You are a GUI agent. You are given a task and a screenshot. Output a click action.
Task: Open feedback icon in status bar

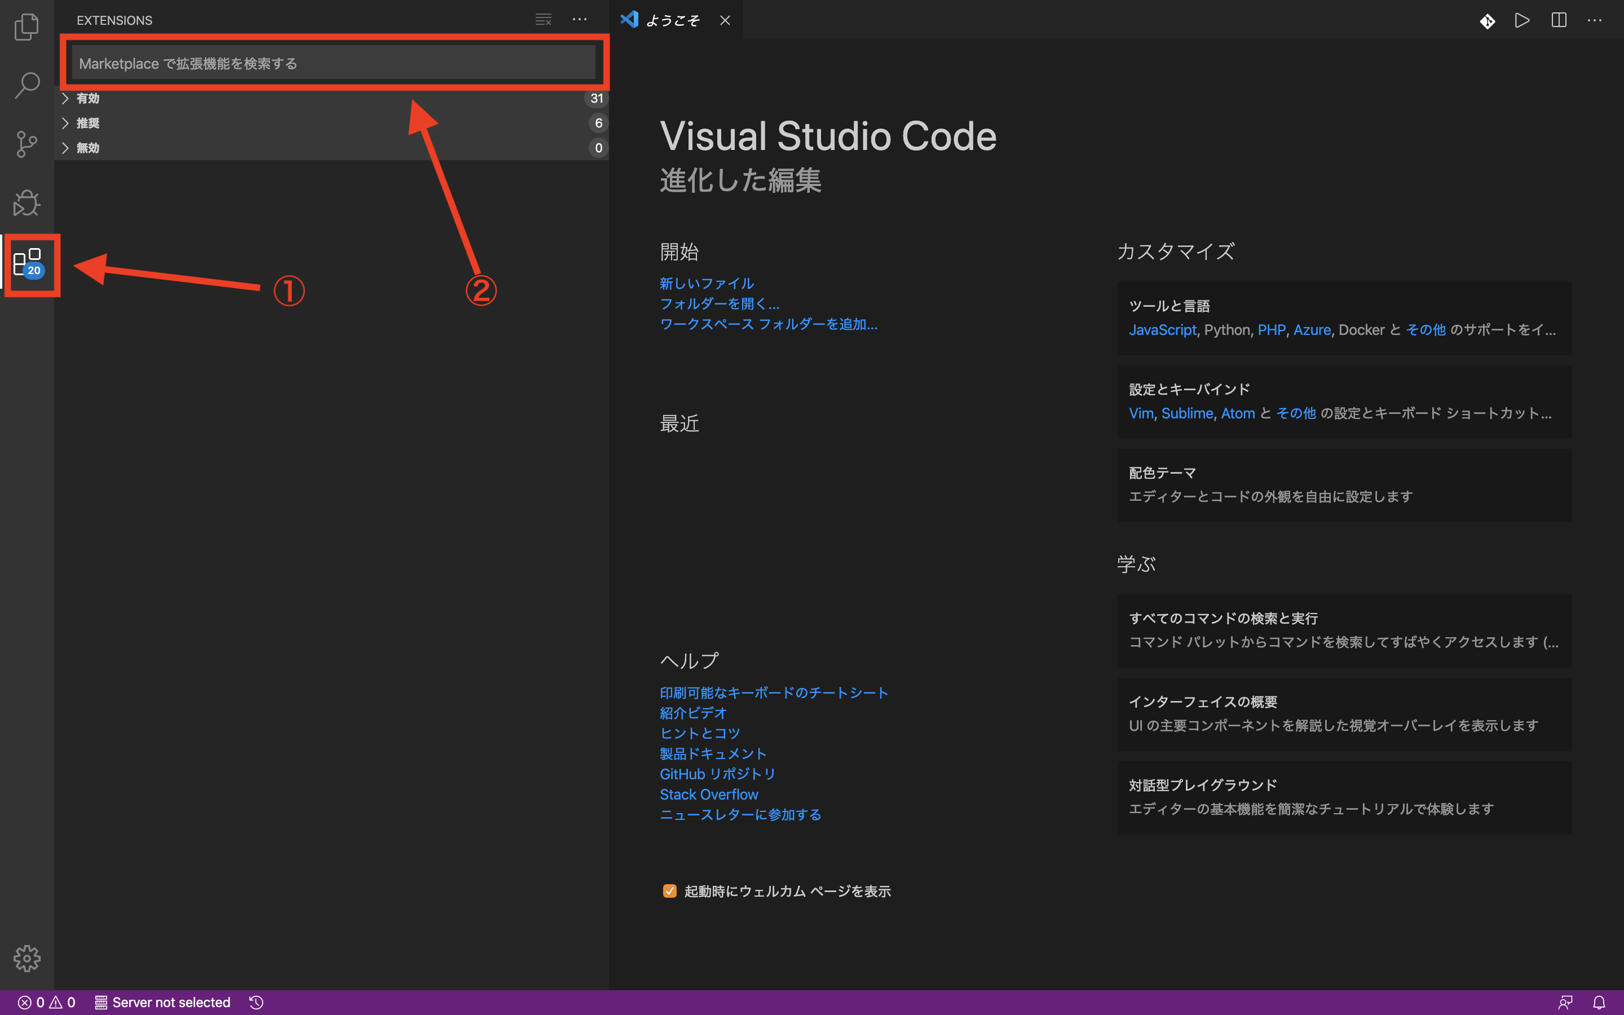[1565, 1002]
